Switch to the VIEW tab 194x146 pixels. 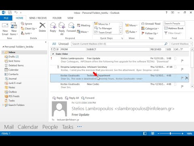(x=70, y=18)
